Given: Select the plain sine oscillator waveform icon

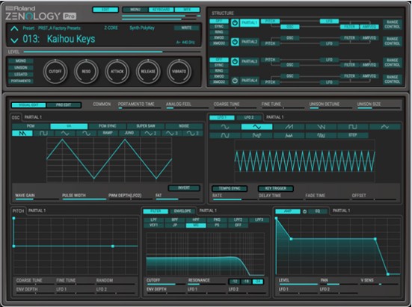Looking at the screenshot, I should (86, 133).
